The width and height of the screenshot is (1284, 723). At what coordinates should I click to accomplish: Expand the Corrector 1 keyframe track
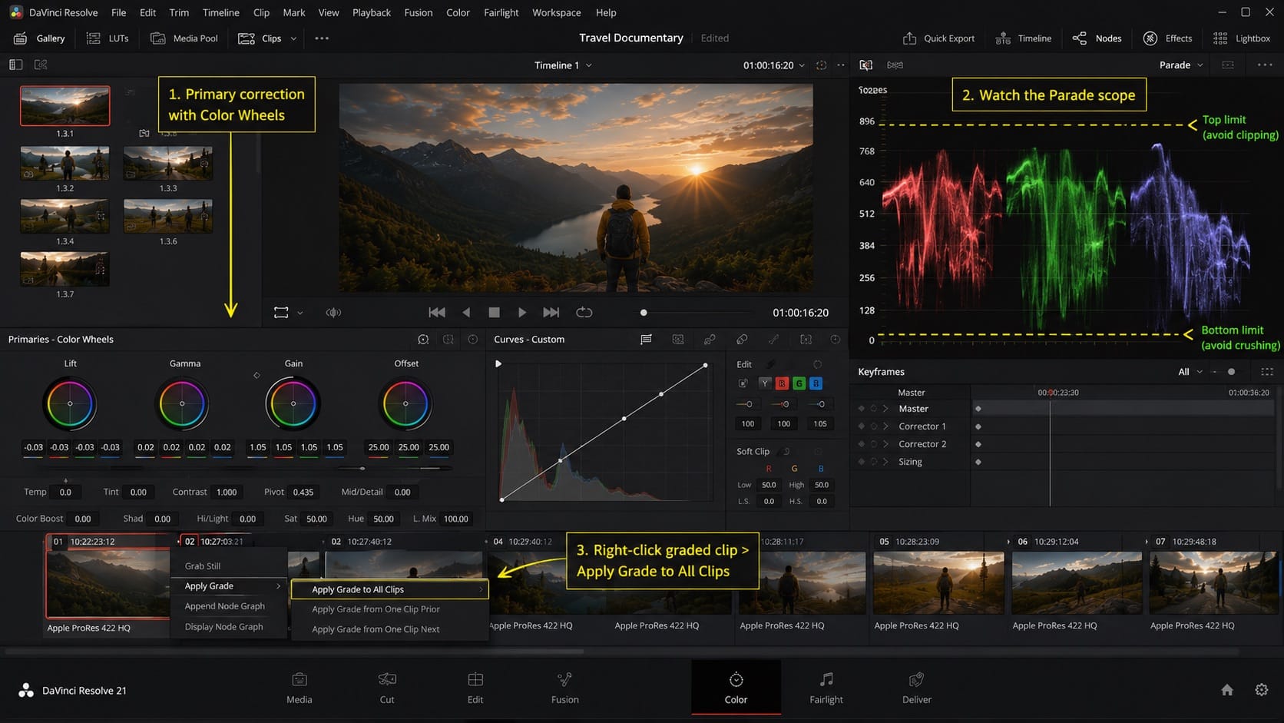[x=885, y=426]
